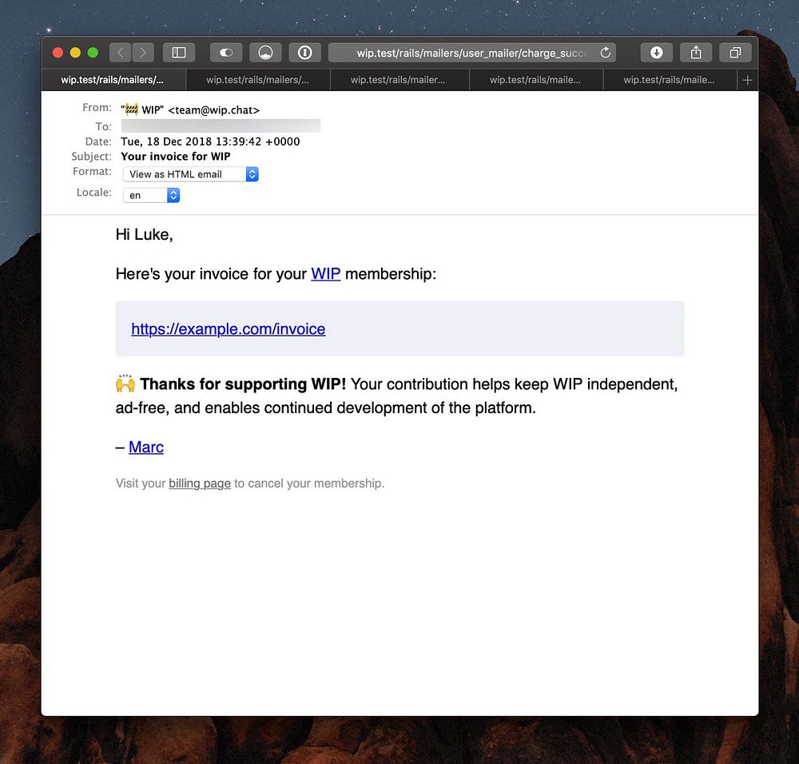Click the date Tue, 18 Dec 2018 13:39:42
799x764 pixels.
coord(210,141)
